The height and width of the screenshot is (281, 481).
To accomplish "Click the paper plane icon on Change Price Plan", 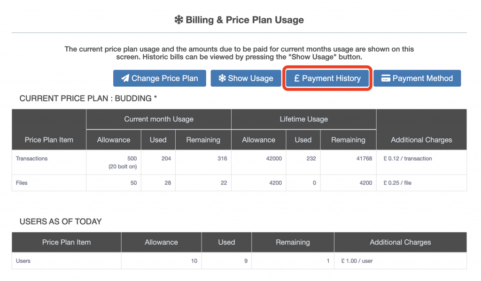I will coord(125,78).
